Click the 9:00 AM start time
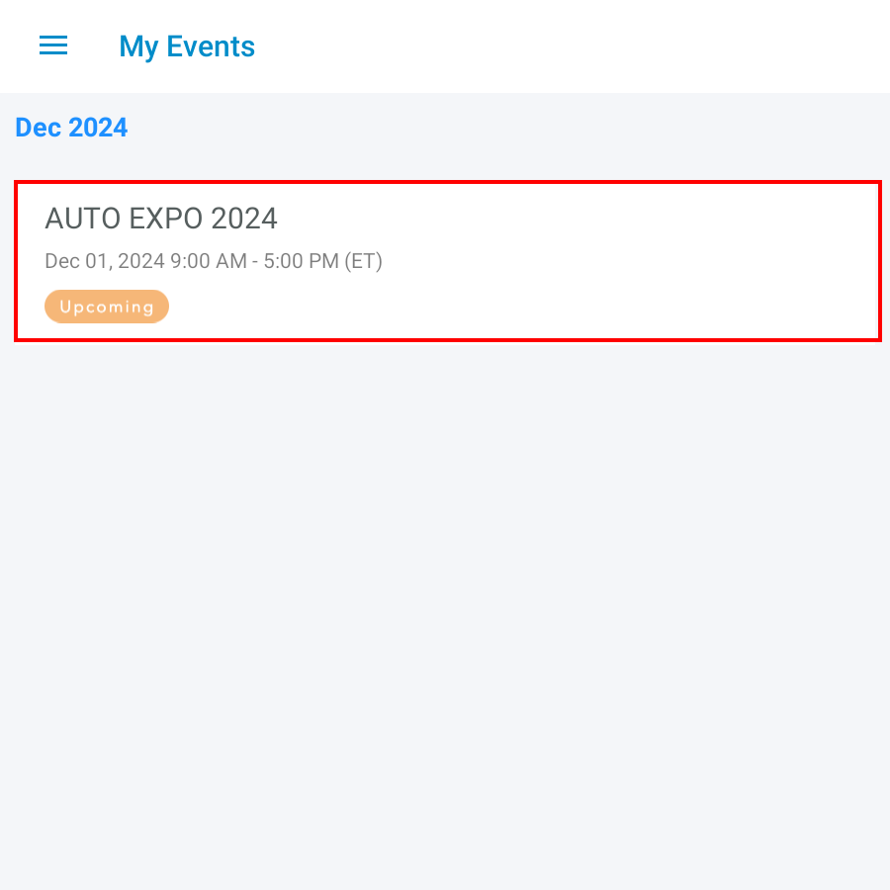 (x=209, y=261)
